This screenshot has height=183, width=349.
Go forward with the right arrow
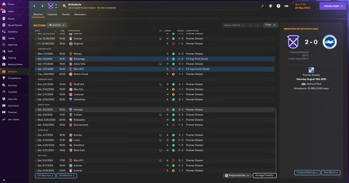coord(42,6)
